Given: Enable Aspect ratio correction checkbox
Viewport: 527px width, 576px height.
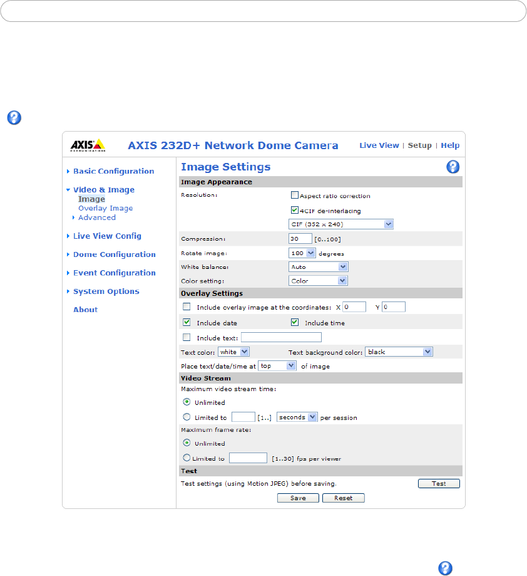Looking at the screenshot, I should [295, 196].
